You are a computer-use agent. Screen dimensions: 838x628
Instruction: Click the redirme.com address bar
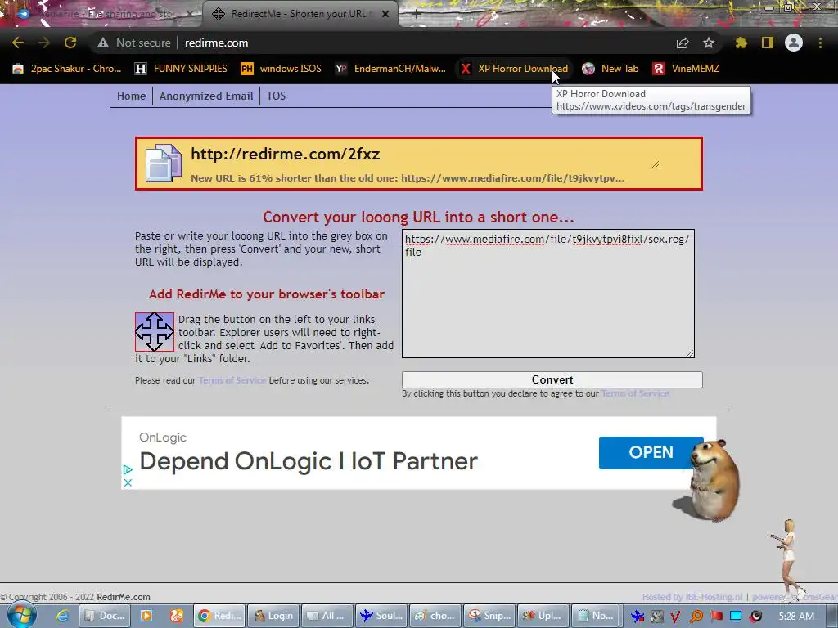[216, 43]
